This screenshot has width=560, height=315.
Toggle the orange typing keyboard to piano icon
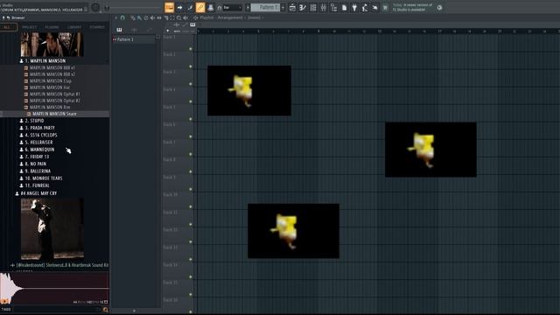point(169,8)
